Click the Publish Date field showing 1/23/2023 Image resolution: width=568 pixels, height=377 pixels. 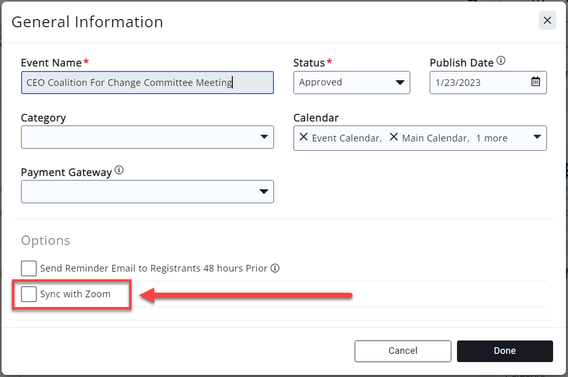point(478,82)
